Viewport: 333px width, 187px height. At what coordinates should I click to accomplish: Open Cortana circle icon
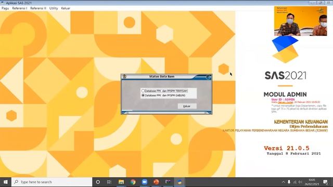98,182
